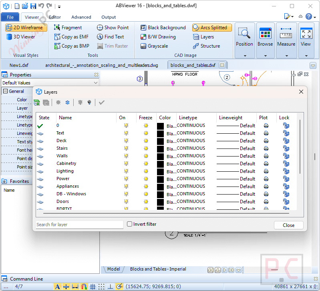
Task: Add a new layer in Layers dialog
Action: tap(37, 102)
